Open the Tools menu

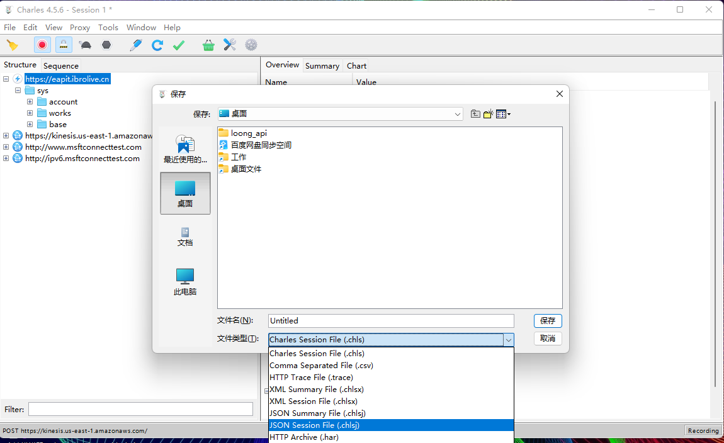pyautogui.click(x=108, y=28)
